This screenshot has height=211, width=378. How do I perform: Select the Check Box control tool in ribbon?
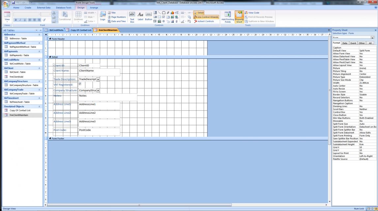(164, 17)
